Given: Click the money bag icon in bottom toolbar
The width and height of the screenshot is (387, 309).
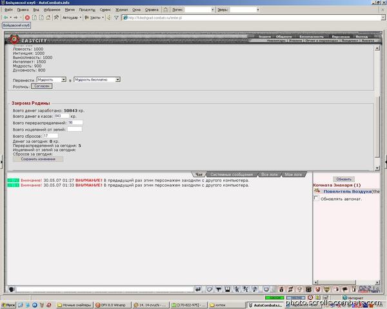Looking at the screenshot, I should 281,289.
